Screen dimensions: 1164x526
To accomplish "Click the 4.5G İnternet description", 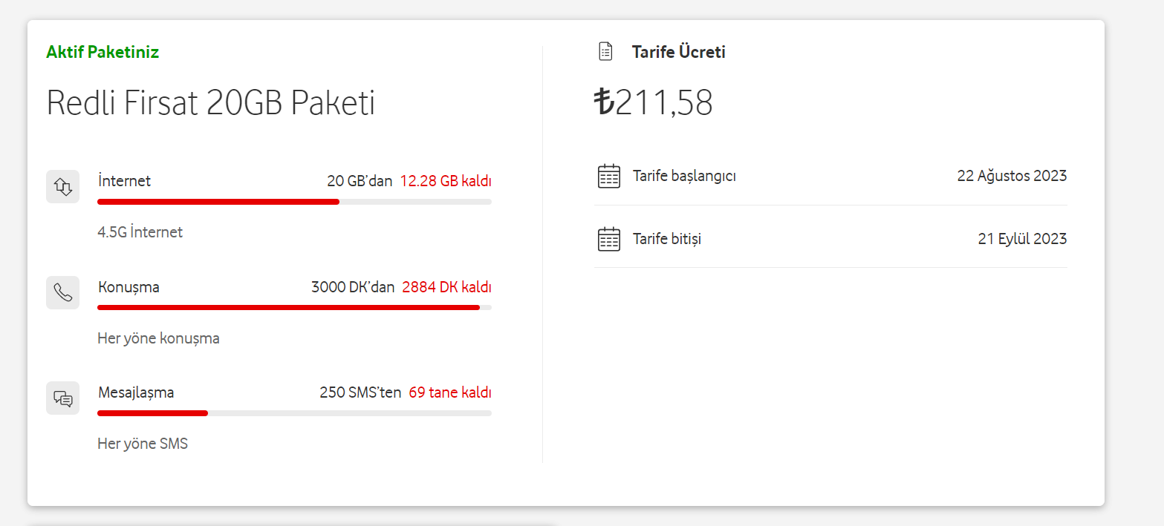I will tap(140, 232).
